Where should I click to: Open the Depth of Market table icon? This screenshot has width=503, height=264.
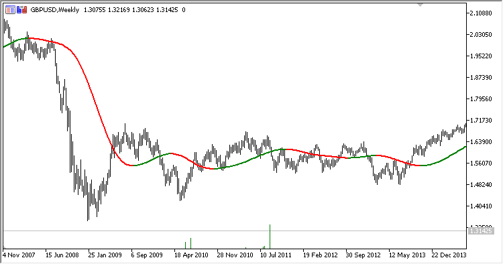pyautogui.click(x=10, y=10)
